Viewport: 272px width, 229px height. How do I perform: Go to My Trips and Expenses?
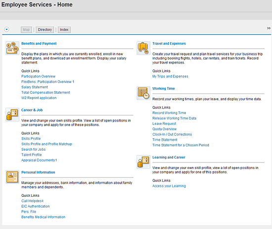(170, 76)
